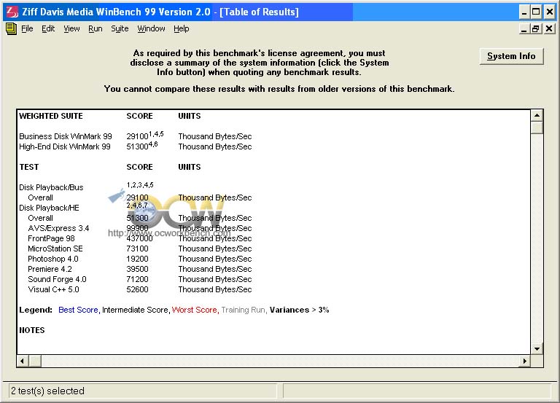Click the 51300 High-End WinMark score
Viewport: 560px width, 403px height.
click(x=138, y=146)
